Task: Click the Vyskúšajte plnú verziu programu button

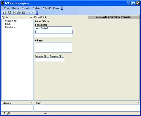Action: (x=114, y=17)
